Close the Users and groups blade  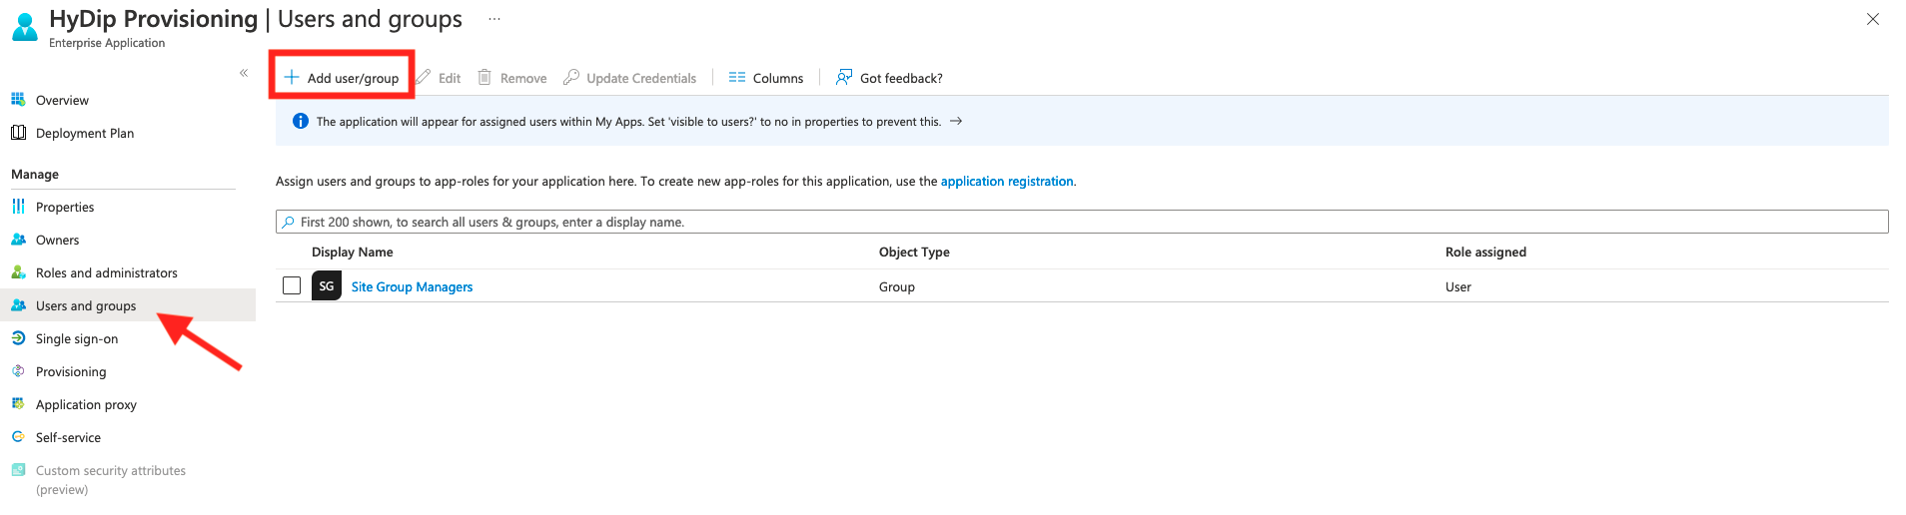[1873, 19]
